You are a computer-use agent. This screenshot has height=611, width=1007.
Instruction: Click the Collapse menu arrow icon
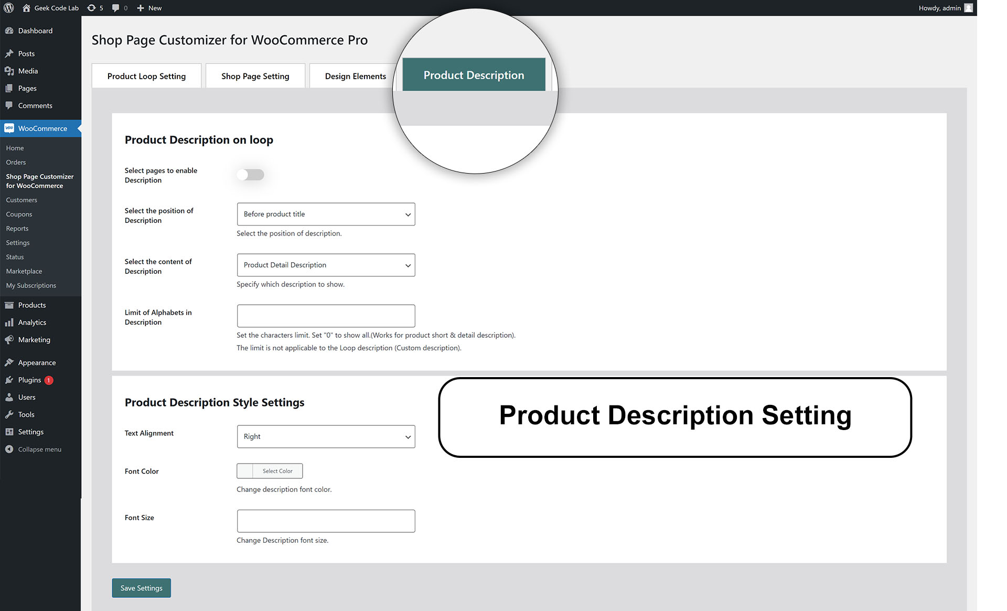tap(9, 449)
